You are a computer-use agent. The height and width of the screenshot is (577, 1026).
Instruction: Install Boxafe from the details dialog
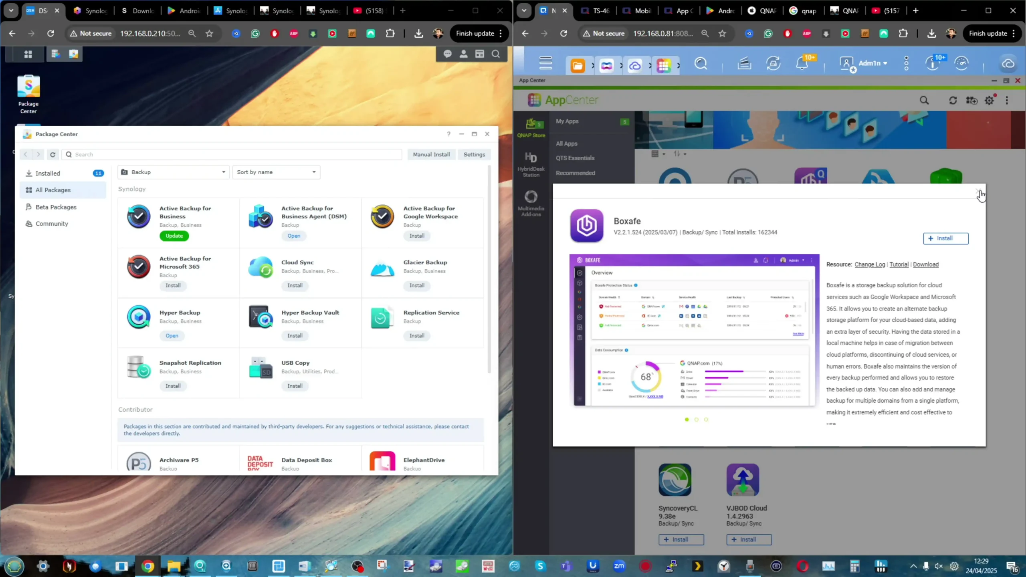coord(945,238)
